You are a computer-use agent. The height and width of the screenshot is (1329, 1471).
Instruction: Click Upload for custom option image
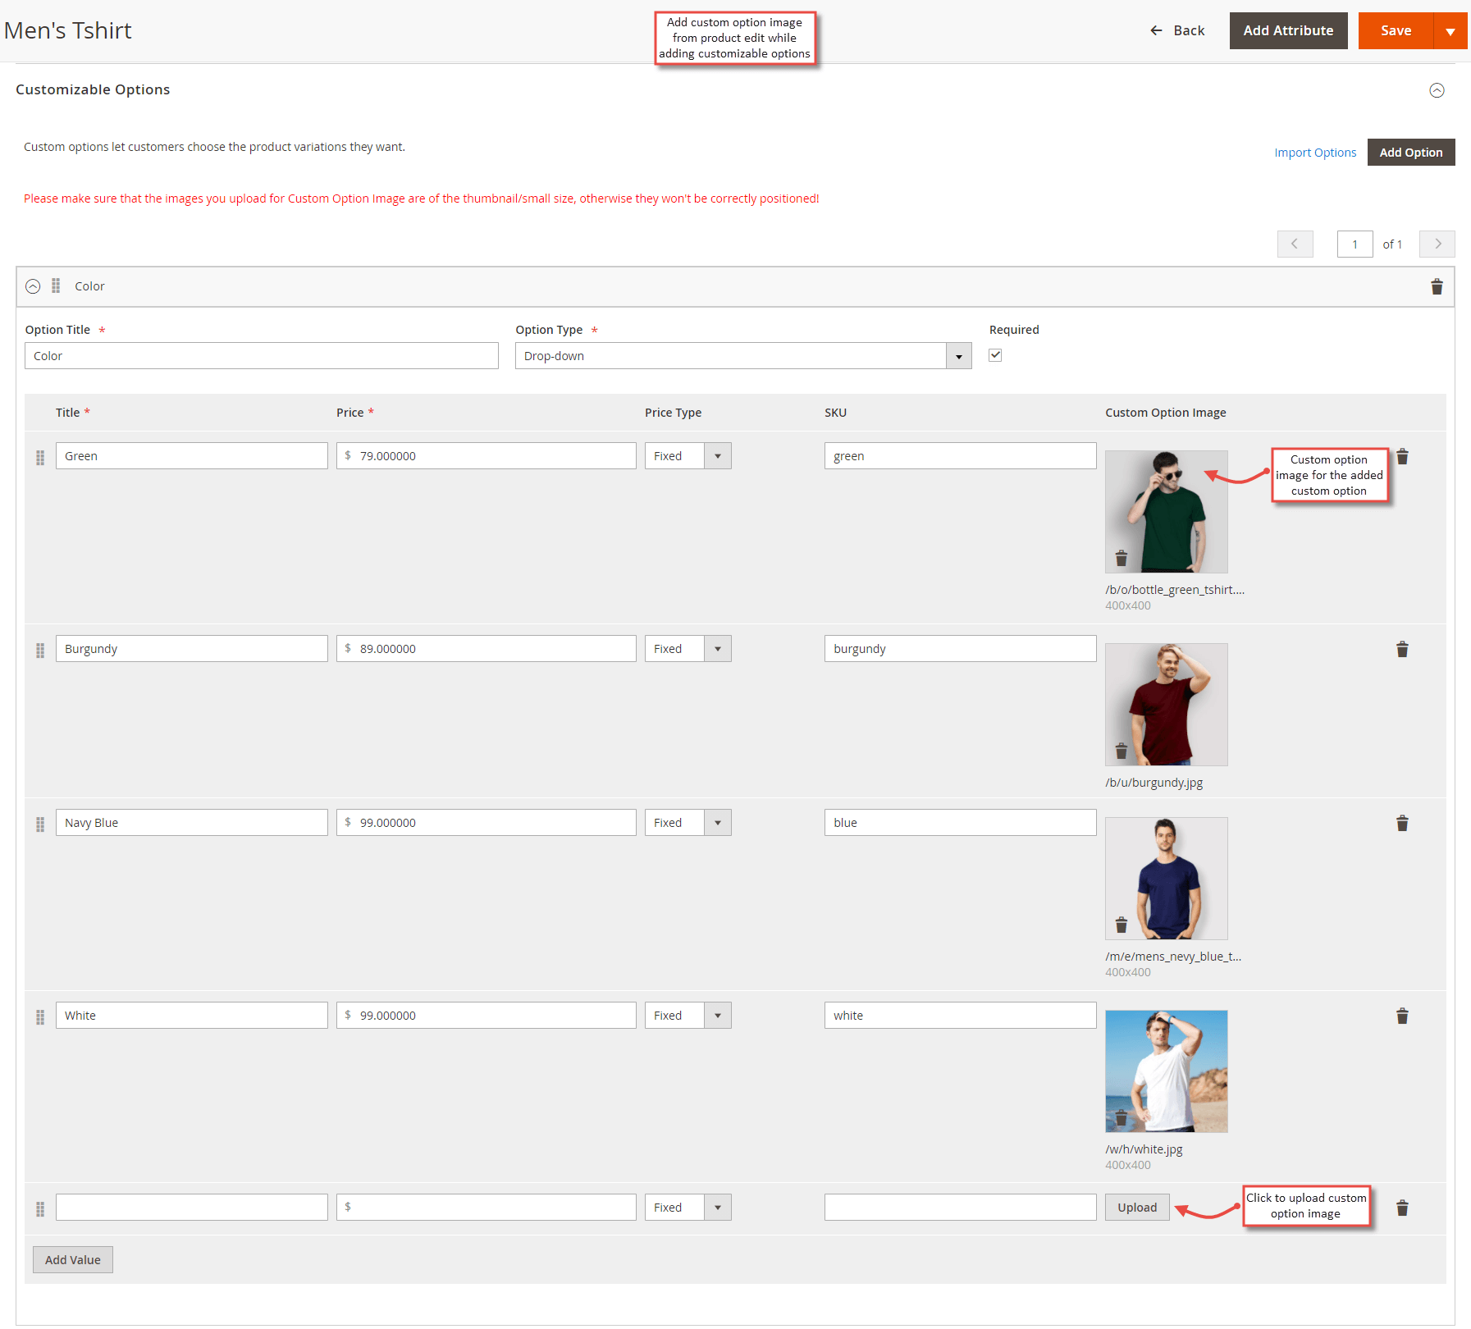point(1137,1208)
